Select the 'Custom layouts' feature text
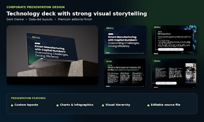204x122 pixels. [x=26, y=105]
